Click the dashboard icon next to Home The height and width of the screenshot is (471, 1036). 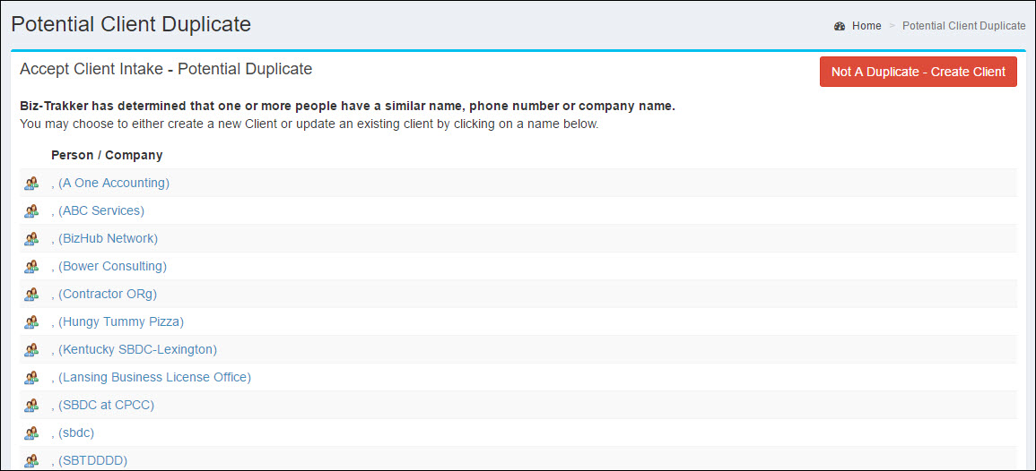840,26
